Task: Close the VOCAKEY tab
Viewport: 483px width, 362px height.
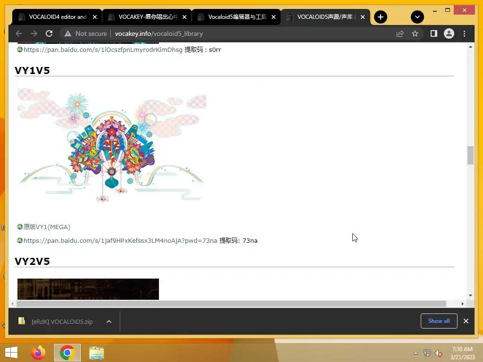Action: (x=184, y=17)
